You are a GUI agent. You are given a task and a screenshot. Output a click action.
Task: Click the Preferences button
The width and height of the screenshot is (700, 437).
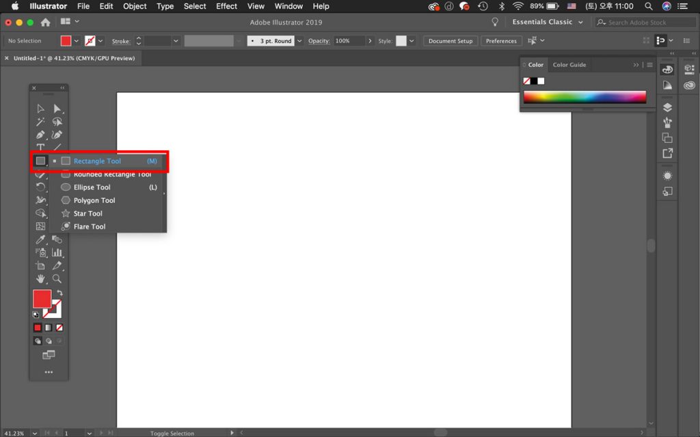tap(501, 41)
